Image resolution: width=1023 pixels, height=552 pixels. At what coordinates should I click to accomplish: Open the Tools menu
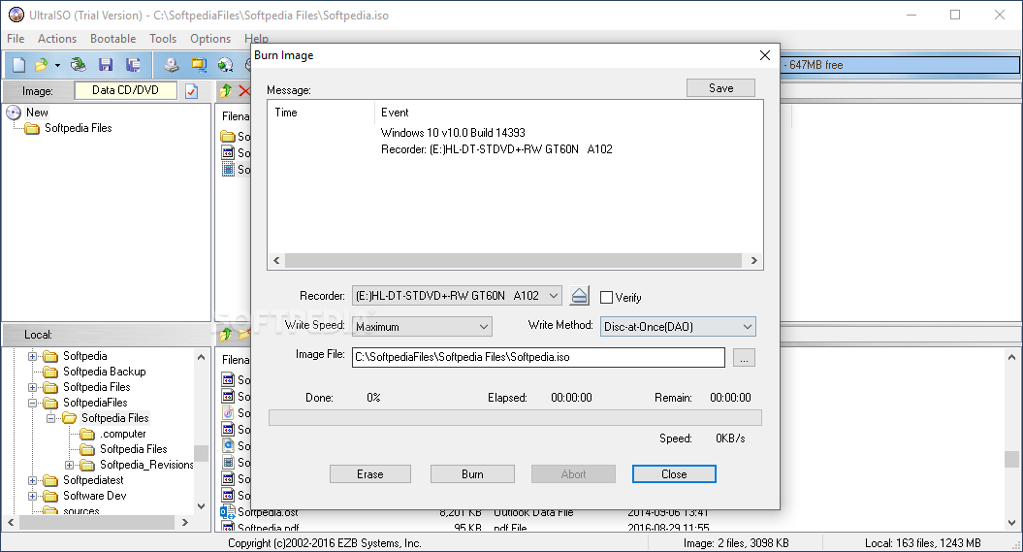[x=163, y=39]
